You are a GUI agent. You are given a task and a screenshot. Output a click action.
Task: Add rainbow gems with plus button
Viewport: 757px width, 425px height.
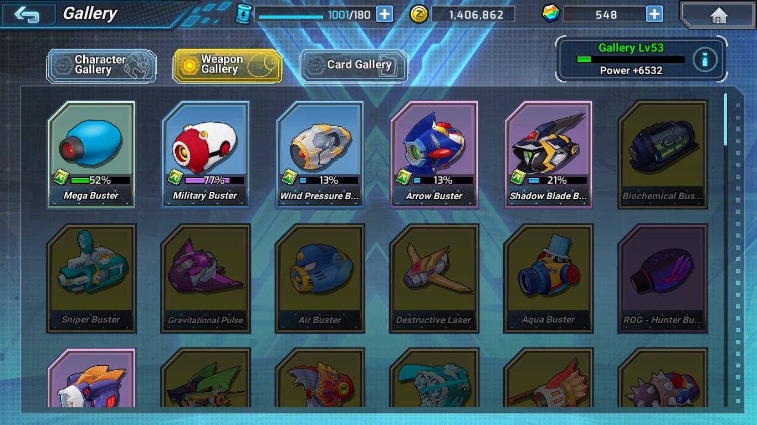(654, 14)
